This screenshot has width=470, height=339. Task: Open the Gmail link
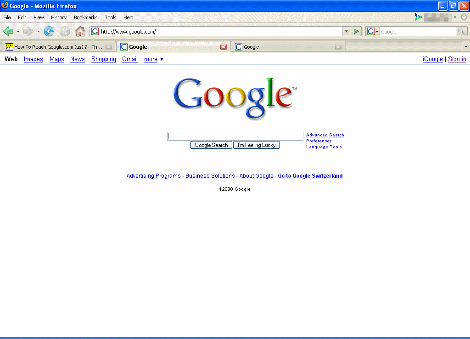[130, 59]
